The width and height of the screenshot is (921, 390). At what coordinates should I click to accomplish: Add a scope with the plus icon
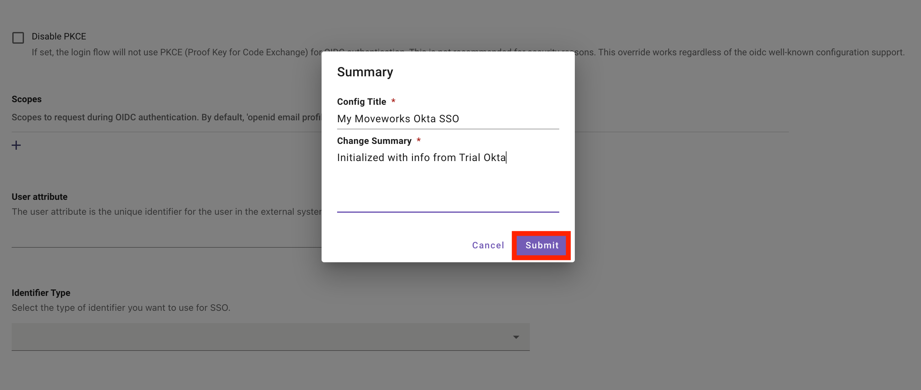point(16,145)
